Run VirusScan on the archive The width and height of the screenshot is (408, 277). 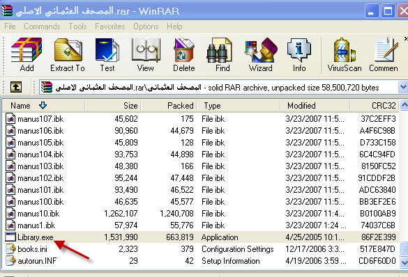345,54
